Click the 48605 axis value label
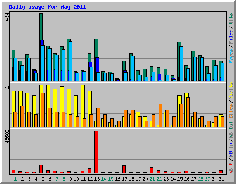This screenshot has width=236, height=184. 7,136
